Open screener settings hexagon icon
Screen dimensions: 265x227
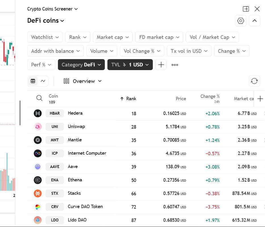point(241,21)
